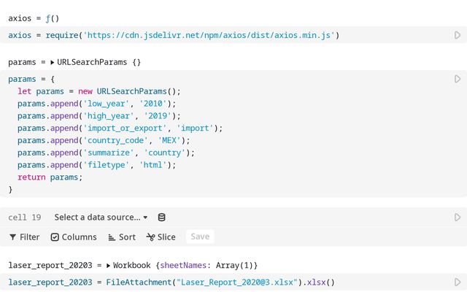The width and height of the screenshot is (467, 292).
Task: Click into the axios require code line
Action: tap(174, 35)
